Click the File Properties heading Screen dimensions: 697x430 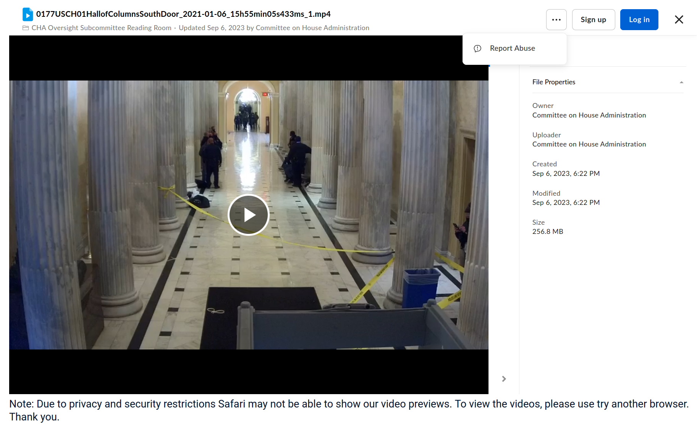click(x=553, y=82)
